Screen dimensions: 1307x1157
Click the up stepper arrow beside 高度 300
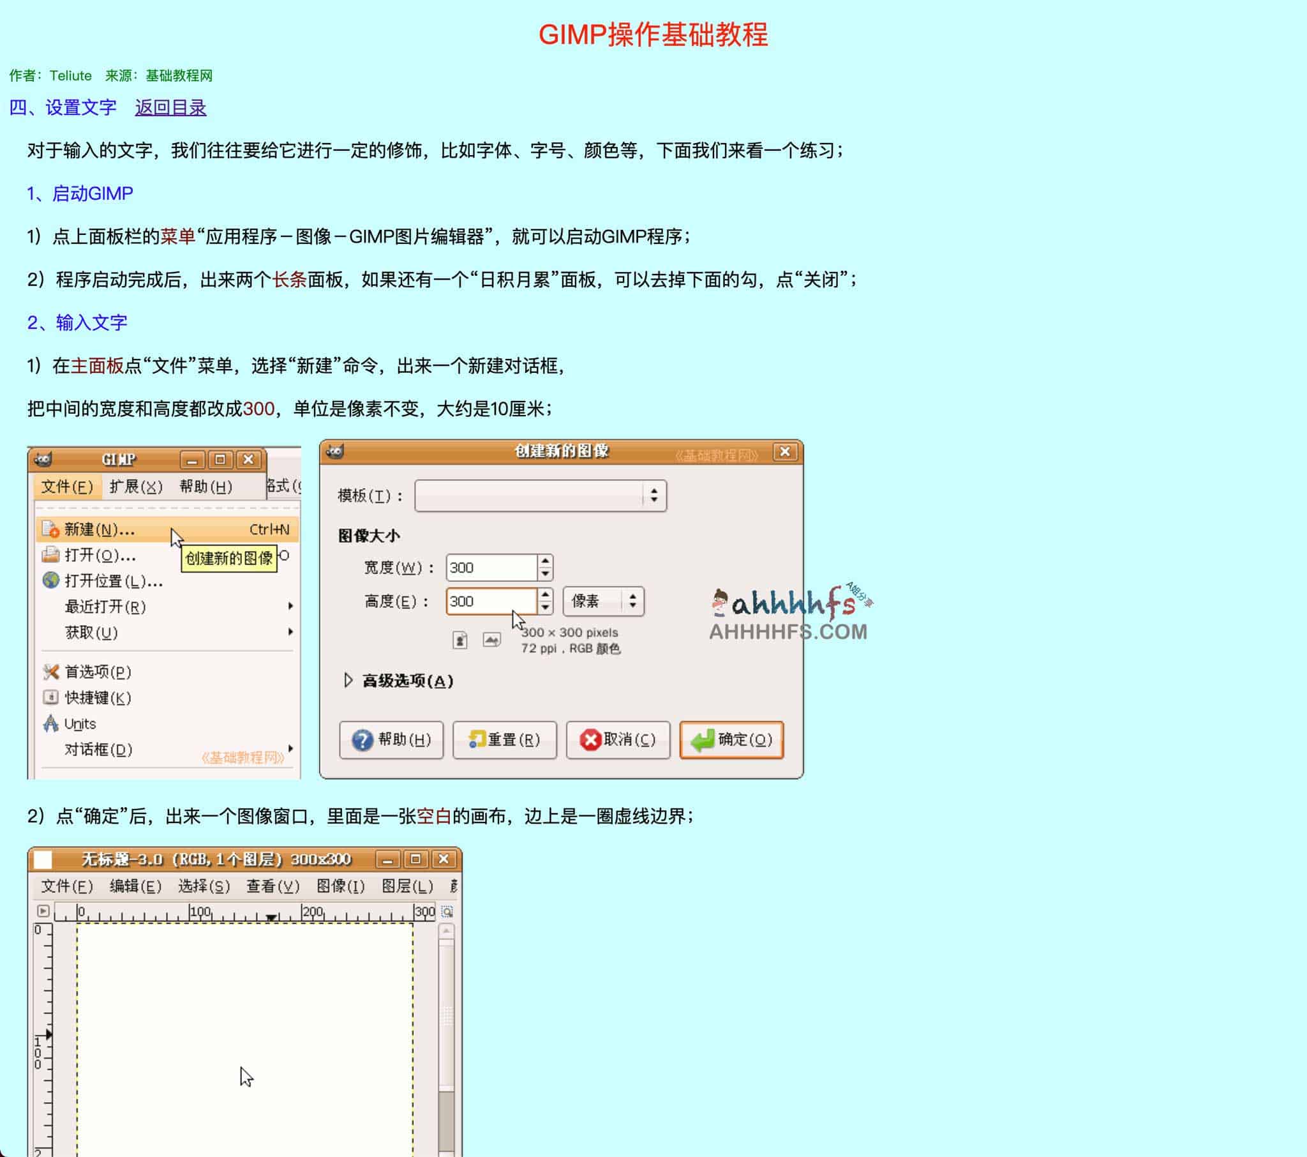(546, 595)
